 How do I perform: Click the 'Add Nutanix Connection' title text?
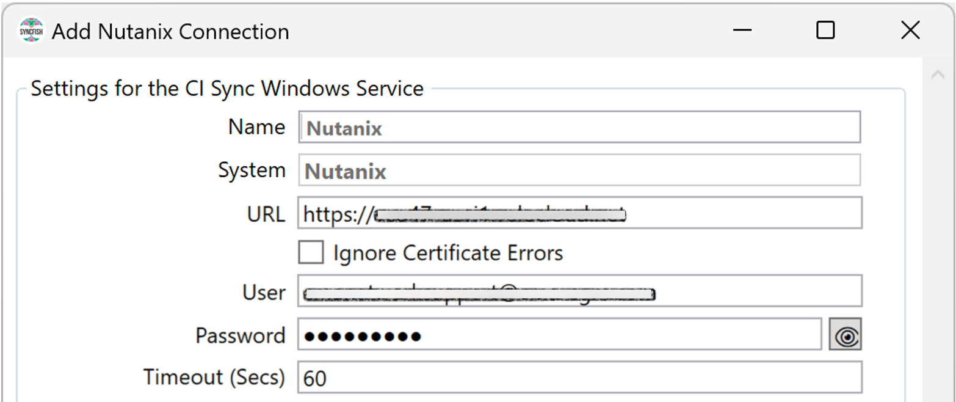pyautogui.click(x=170, y=31)
